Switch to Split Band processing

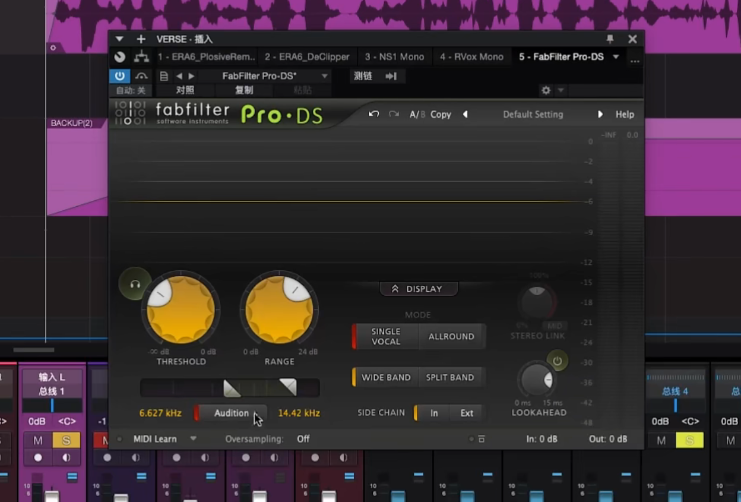click(x=449, y=377)
